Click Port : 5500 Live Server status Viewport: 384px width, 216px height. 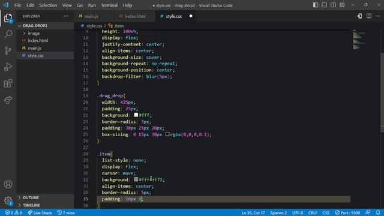point(347,212)
